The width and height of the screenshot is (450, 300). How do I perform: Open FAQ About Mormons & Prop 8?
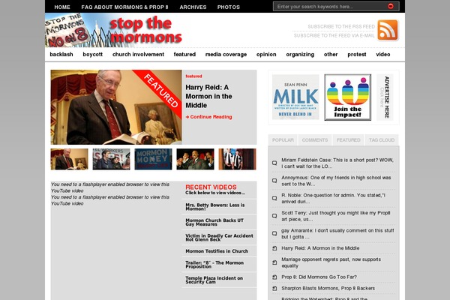[x=124, y=7]
